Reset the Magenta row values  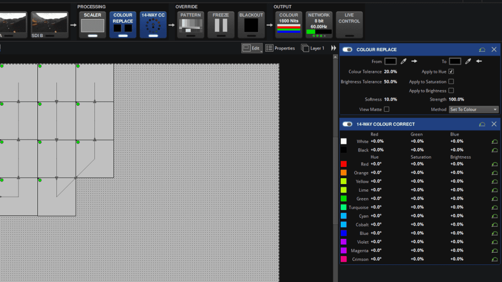coord(495,250)
